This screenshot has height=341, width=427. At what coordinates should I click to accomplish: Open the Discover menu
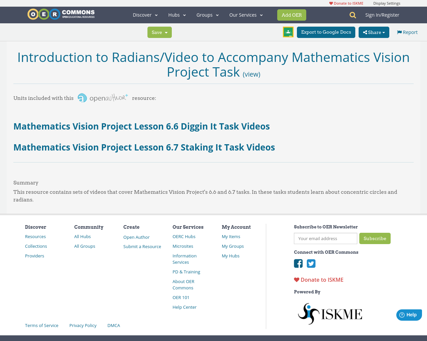point(145,15)
